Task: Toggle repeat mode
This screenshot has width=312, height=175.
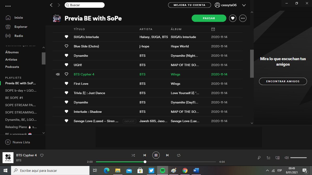Action: coord(179,155)
